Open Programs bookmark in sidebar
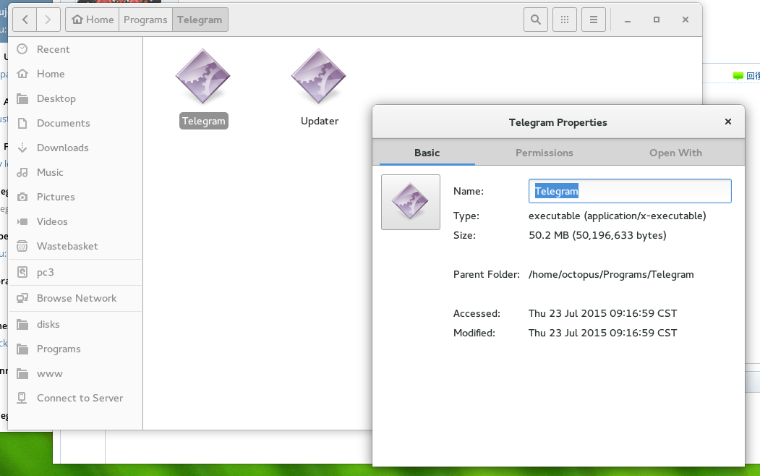The width and height of the screenshot is (760, 476). click(x=75, y=349)
